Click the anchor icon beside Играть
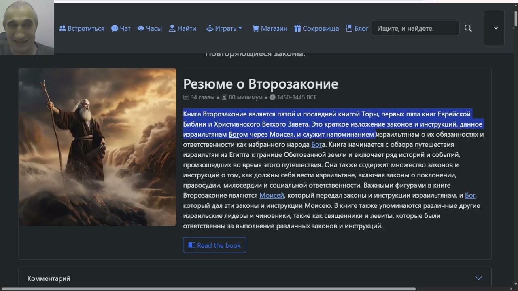518x291 pixels. click(x=210, y=28)
